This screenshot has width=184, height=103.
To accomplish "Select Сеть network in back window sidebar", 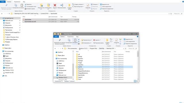I will (5, 76).
